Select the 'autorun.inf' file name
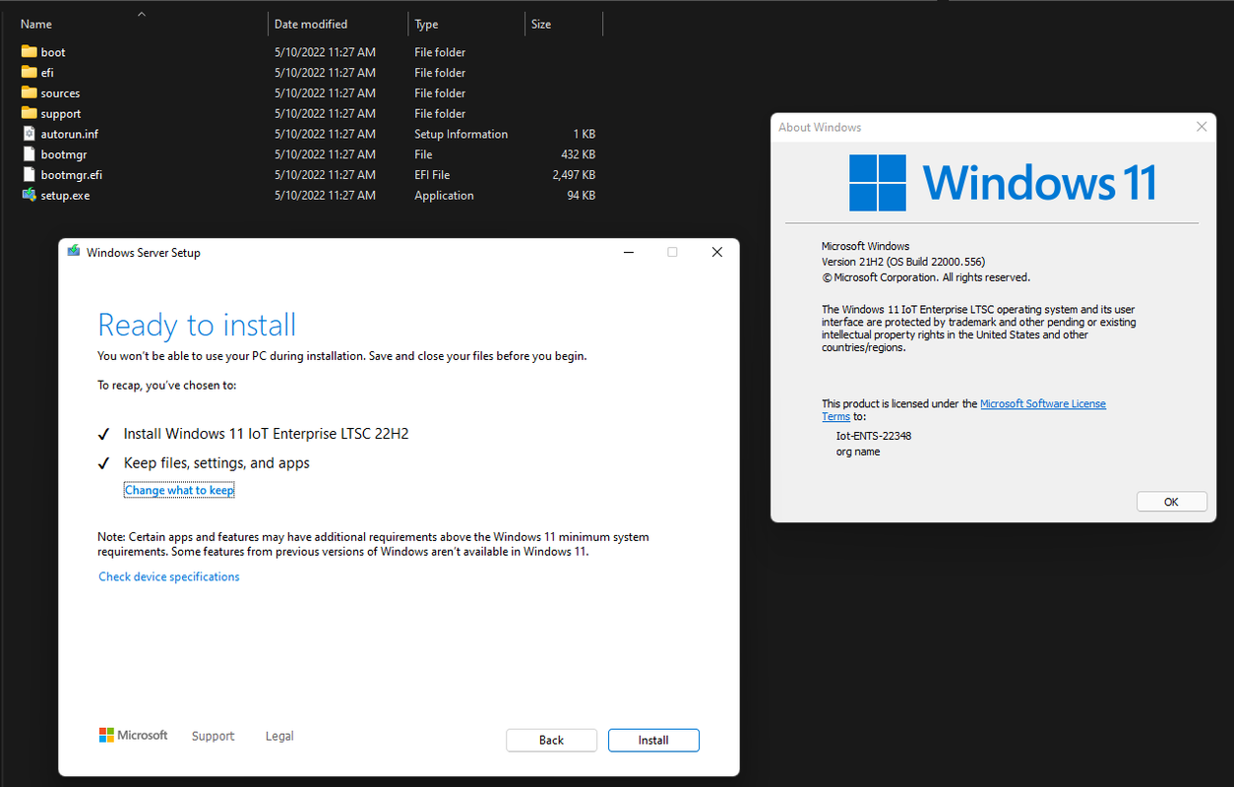This screenshot has width=1234, height=787. click(x=70, y=134)
